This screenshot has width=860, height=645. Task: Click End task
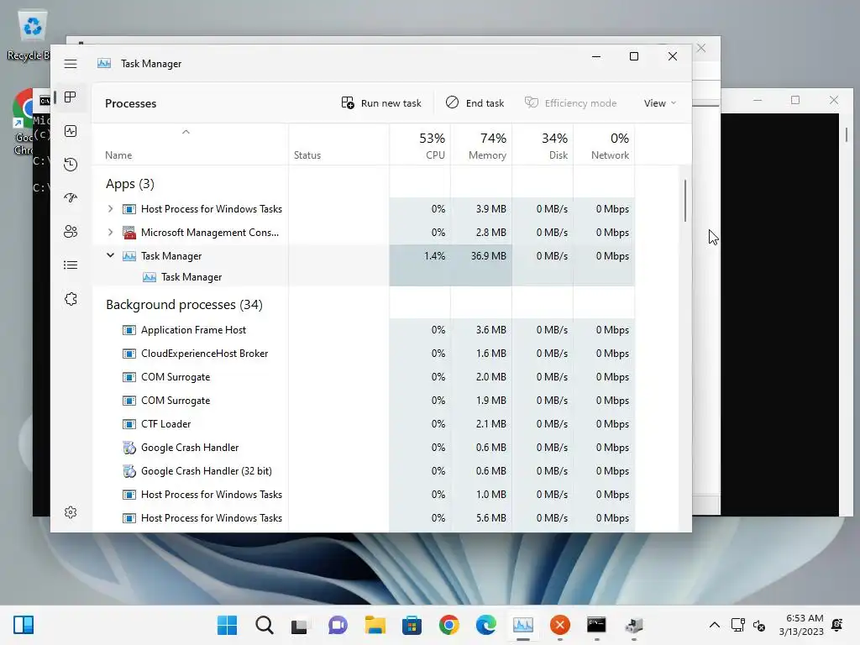point(475,103)
